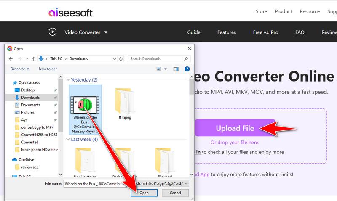Toggle the preview pane icon

pyautogui.click(x=176, y=69)
